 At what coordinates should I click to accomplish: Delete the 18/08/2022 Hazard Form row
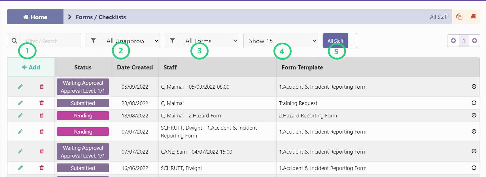pos(42,115)
